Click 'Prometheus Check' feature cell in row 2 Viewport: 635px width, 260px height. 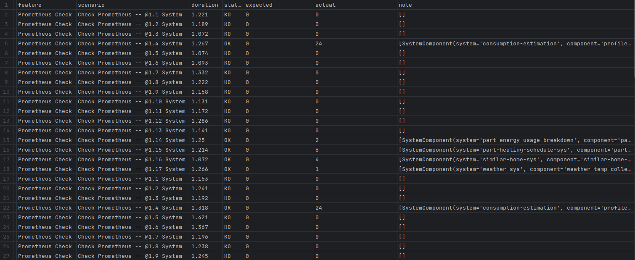(45, 15)
